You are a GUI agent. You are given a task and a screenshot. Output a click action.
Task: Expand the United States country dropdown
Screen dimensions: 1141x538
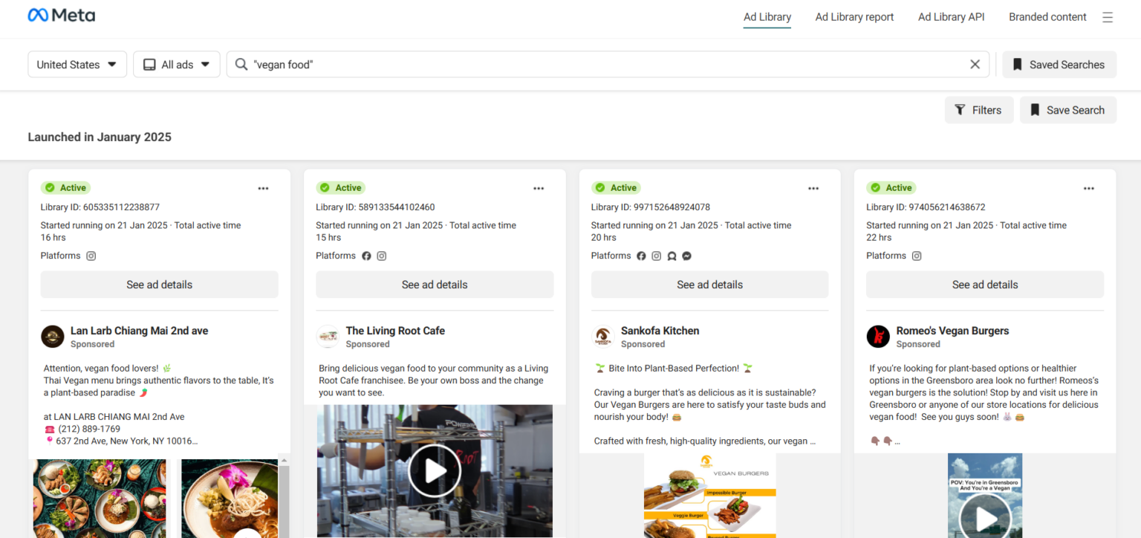(x=77, y=65)
